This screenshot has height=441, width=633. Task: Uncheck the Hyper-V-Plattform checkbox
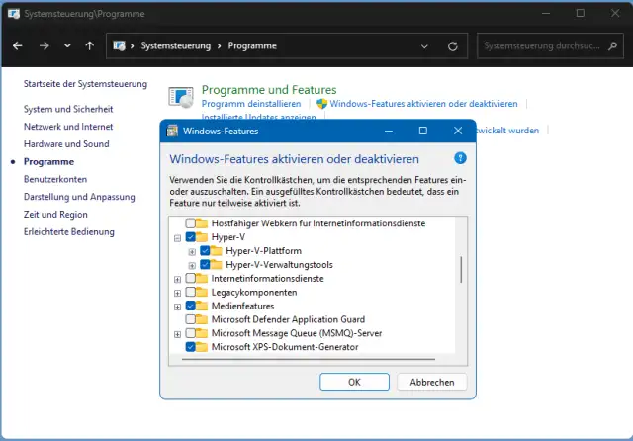(205, 250)
